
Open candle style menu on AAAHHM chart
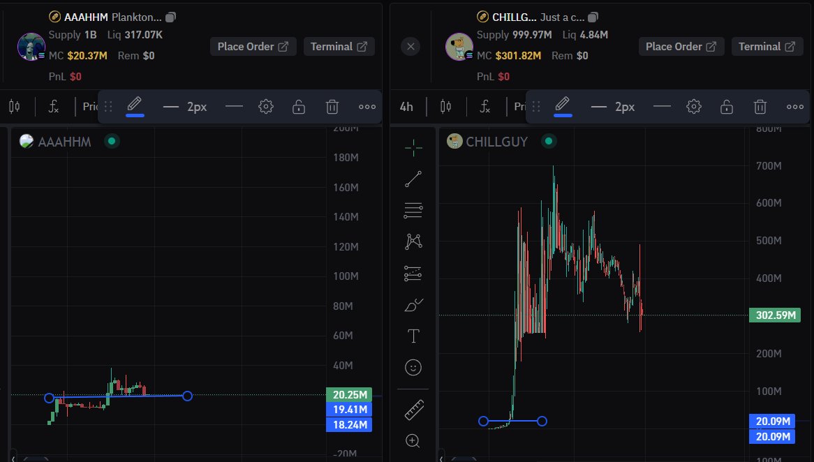[x=15, y=106]
